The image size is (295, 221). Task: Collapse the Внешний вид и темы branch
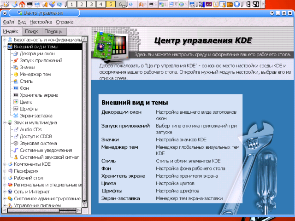click(x=4, y=47)
